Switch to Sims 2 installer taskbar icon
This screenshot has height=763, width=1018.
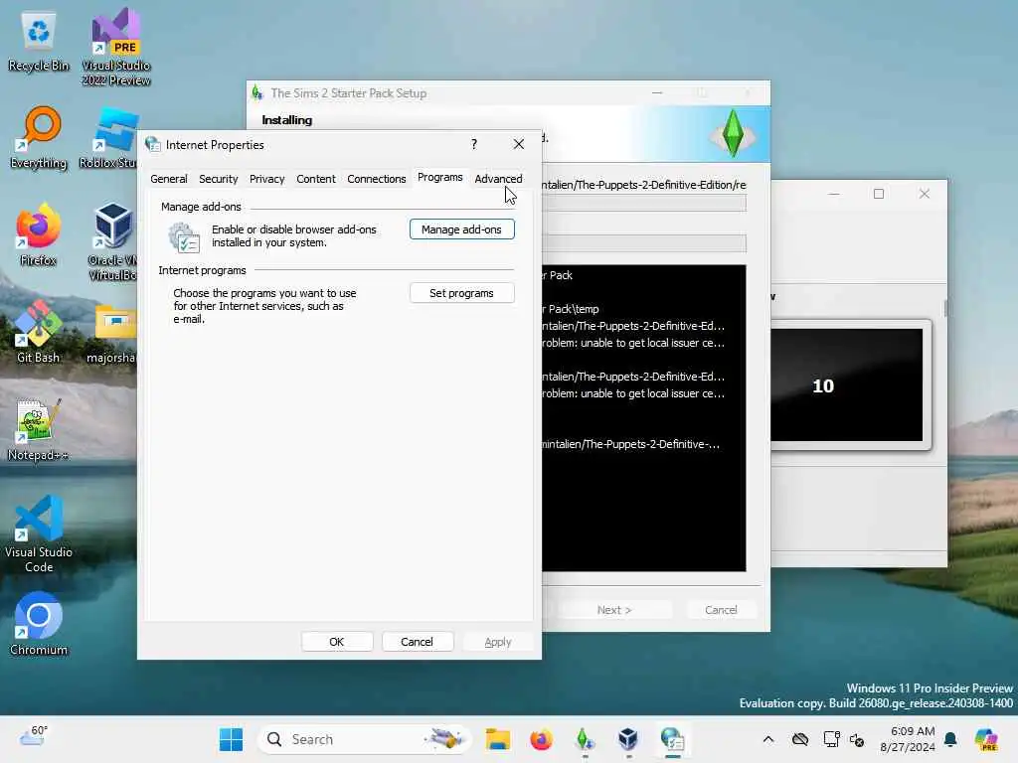(585, 739)
